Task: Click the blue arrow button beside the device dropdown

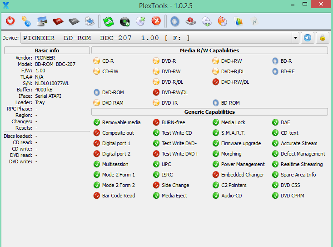Action: pyautogui.click(x=308, y=38)
